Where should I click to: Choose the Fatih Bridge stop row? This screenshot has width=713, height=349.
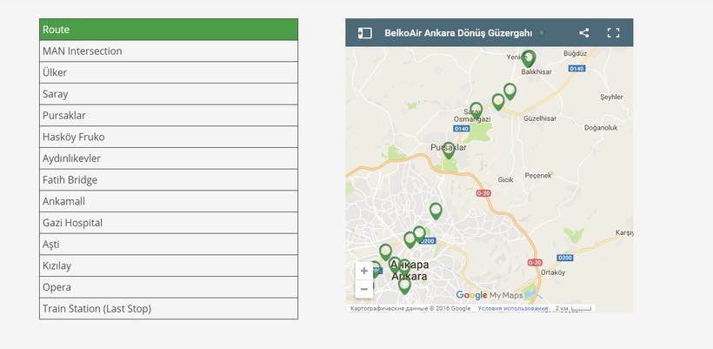click(x=169, y=179)
